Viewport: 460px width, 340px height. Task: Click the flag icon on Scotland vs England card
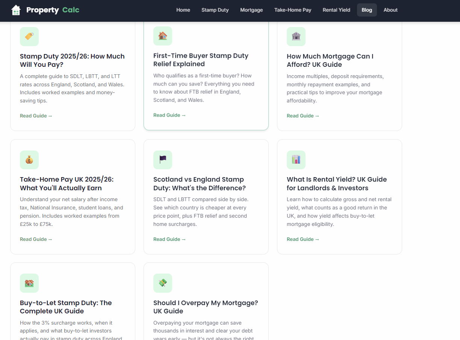pos(163,160)
